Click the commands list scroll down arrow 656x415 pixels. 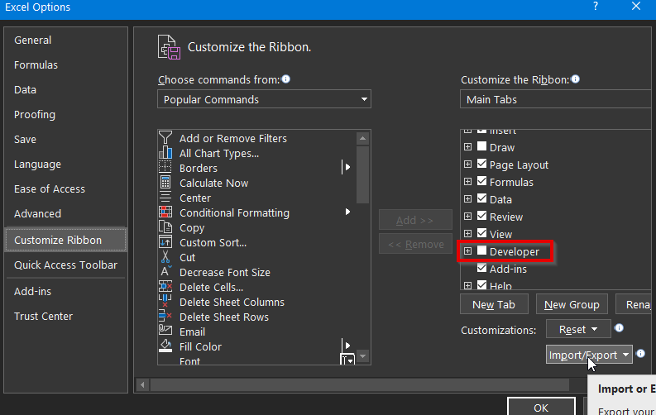[x=362, y=356]
